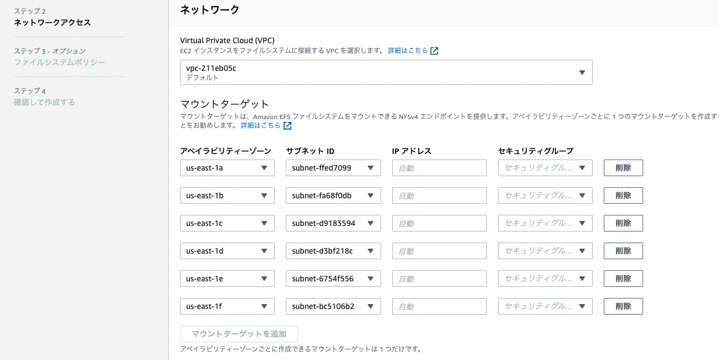Click the IP address field in us-east-1b row
Image resolution: width=719 pixels, height=360 pixels.
tap(439, 196)
